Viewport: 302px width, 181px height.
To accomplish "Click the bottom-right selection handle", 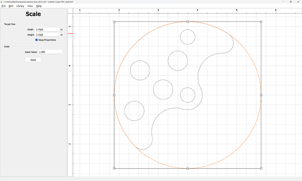I will tap(261, 168).
